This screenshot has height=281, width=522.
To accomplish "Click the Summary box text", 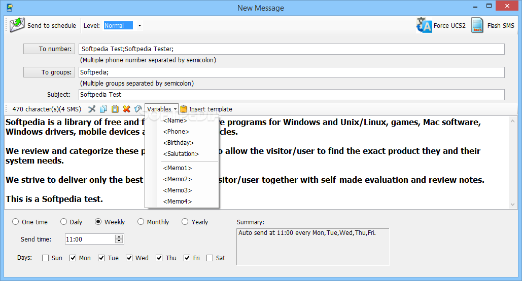I will tap(307, 233).
